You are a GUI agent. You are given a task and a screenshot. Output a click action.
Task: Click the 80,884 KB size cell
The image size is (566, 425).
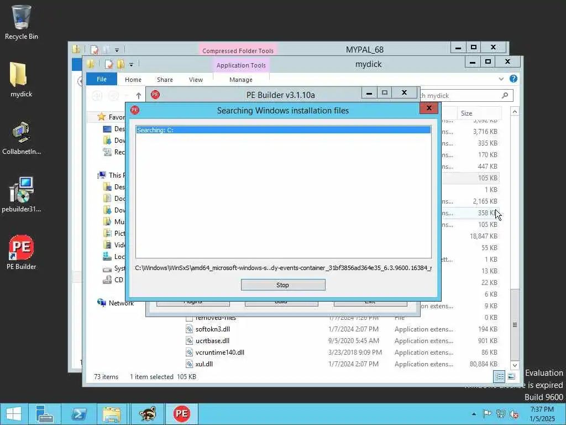click(x=483, y=364)
